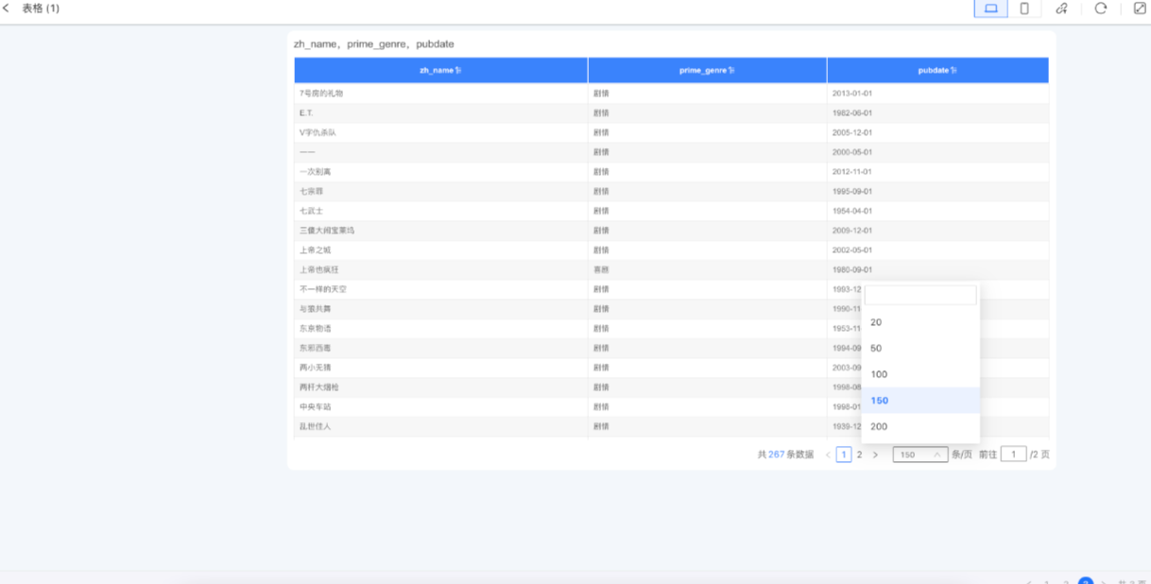Sort by the prime_genre column icon
The width and height of the screenshot is (1151, 584).
tap(731, 71)
